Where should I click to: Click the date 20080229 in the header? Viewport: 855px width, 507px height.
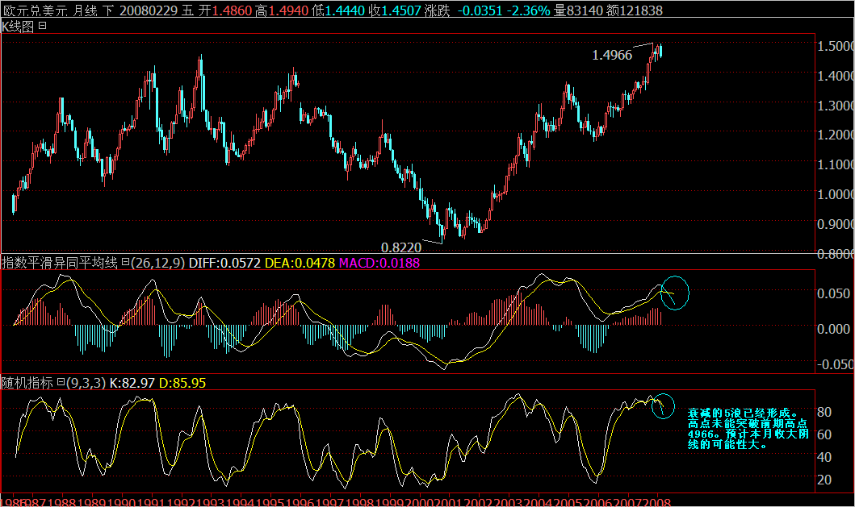149,10
